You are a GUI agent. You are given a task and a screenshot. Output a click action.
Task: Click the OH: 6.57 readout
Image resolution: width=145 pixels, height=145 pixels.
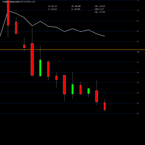(99, 9)
